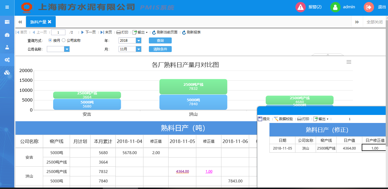Open the dashboard gauge icon in the sidebar
The height and width of the screenshot is (189, 388).
point(7,35)
